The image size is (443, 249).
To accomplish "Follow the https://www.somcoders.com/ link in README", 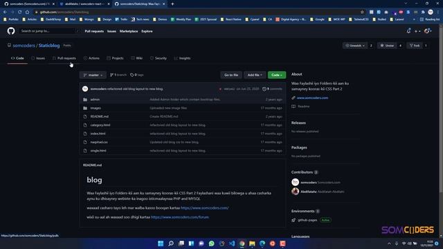I will coord(205,208).
